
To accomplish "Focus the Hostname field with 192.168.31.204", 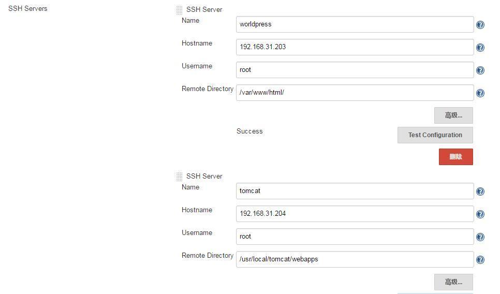I will pyautogui.click(x=355, y=214).
